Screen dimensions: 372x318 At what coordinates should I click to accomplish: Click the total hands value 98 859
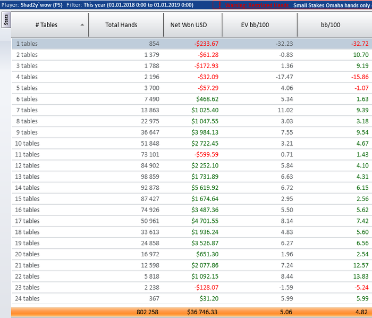tap(150, 177)
